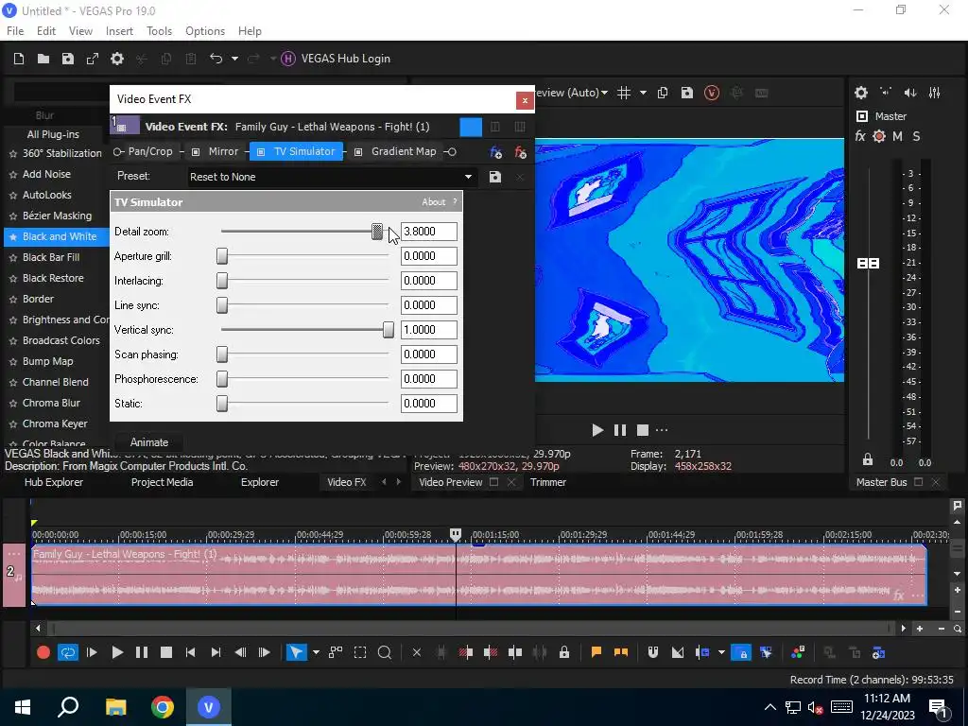Solo the Master bus
The height and width of the screenshot is (726, 968).
916,136
